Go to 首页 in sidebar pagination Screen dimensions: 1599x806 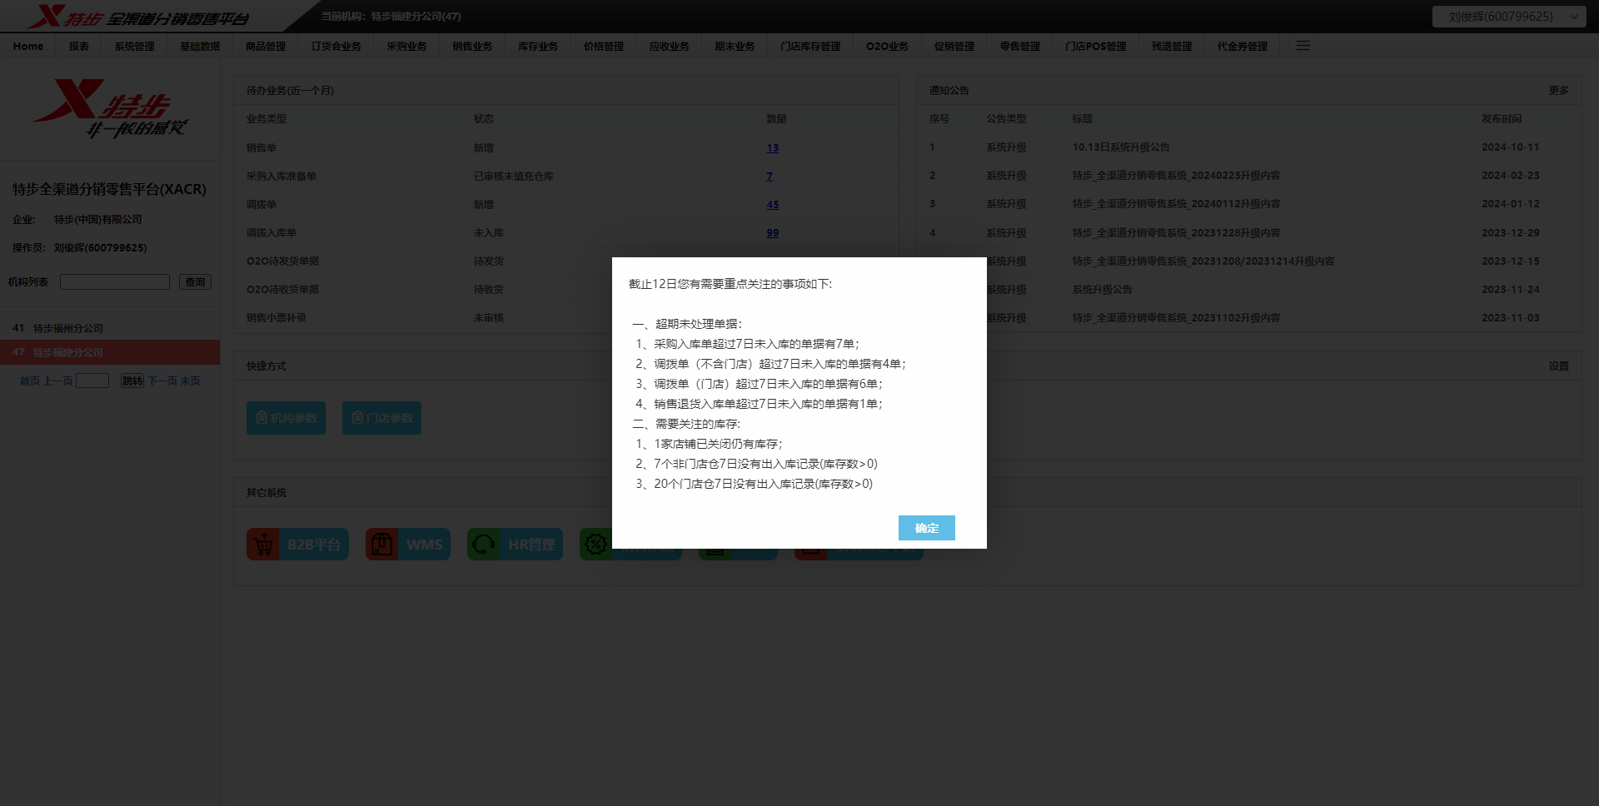coord(30,381)
